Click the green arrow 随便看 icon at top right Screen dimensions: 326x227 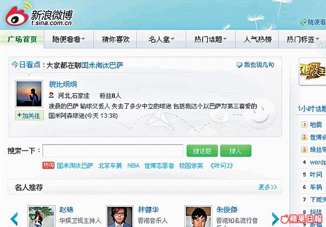304,22
